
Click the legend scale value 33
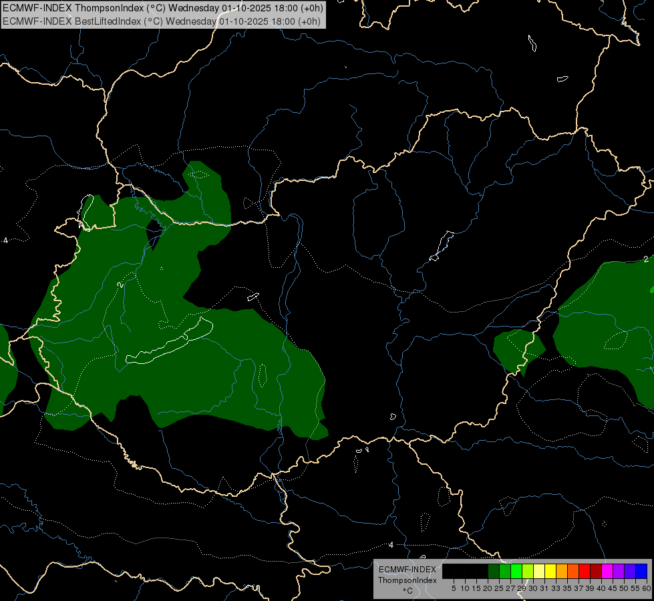pyautogui.click(x=556, y=588)
